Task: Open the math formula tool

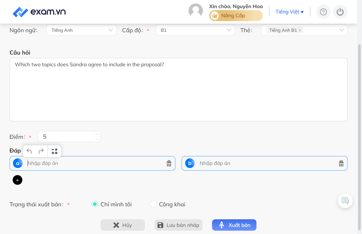Action: (55, 151)
